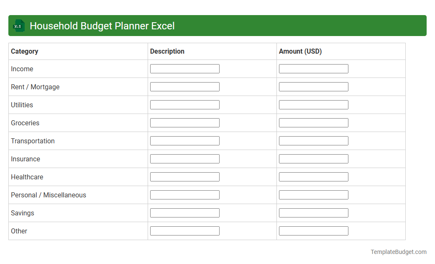This screenshot has width=435, height=264.
Task: Click the Healthcare amount input box
Action: 313,176
